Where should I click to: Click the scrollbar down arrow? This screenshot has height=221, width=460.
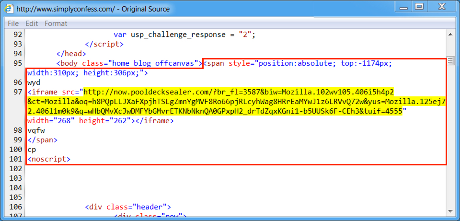(450, 211)
